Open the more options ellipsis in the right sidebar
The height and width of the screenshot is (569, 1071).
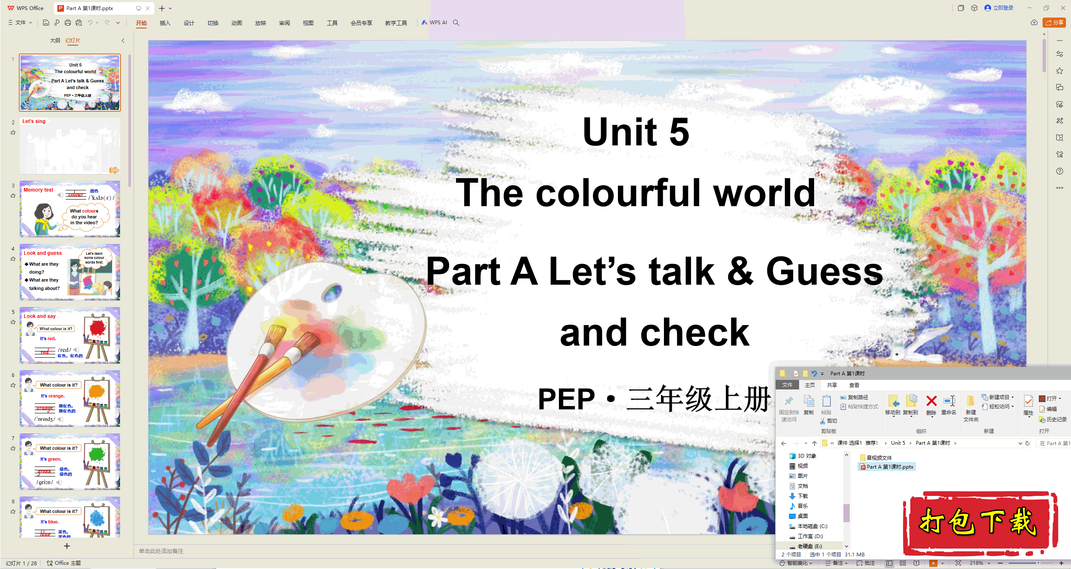tap(1060, 188)
